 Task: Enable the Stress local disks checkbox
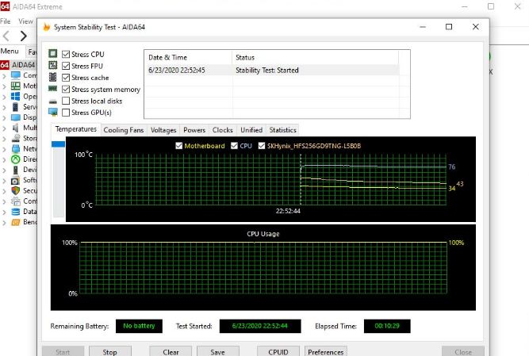[66, 101]
